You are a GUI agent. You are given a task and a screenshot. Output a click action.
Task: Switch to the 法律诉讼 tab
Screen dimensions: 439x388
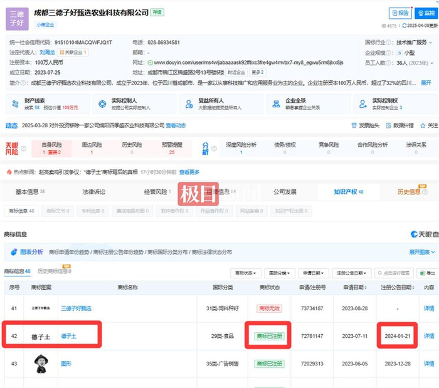[94, 192]
